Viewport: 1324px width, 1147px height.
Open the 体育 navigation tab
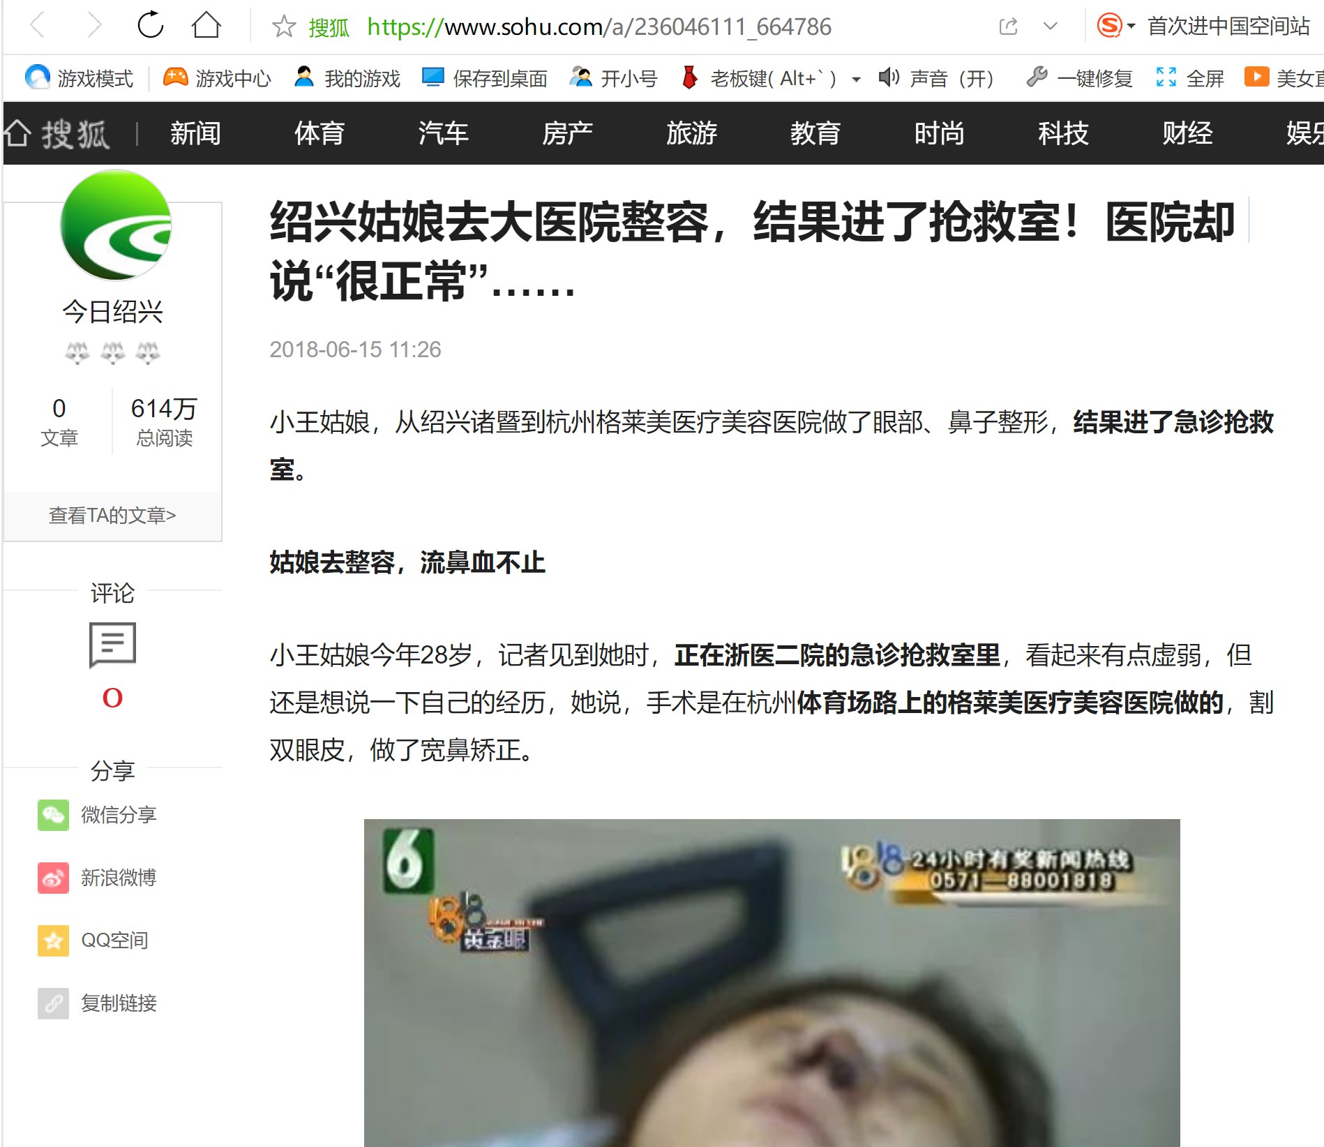[x=319, y=133]
